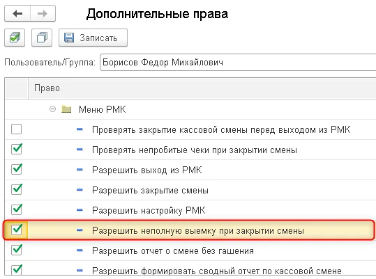Click blue dash icon beside Разрешить отчет о смене
Viewport: 376px width, 279px height.
pos(80,250)
